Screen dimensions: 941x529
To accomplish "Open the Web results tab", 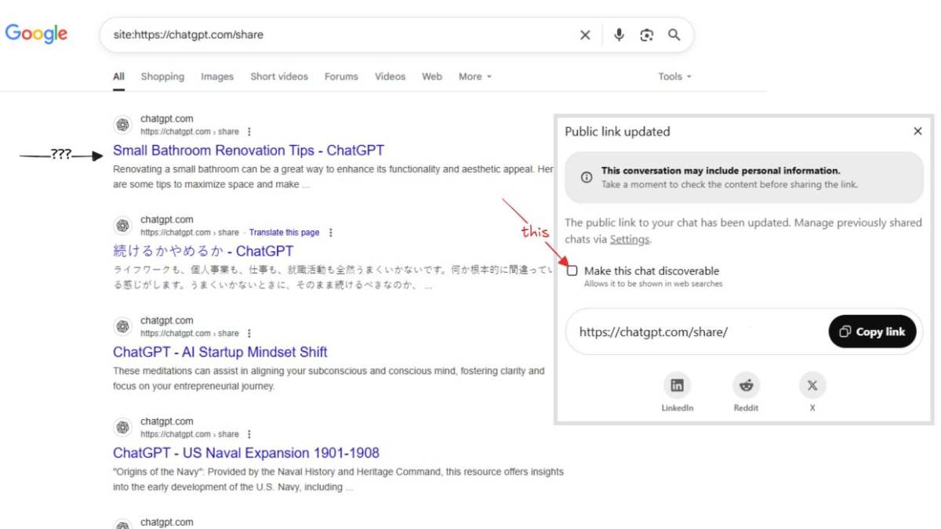I will coord(432,77).
